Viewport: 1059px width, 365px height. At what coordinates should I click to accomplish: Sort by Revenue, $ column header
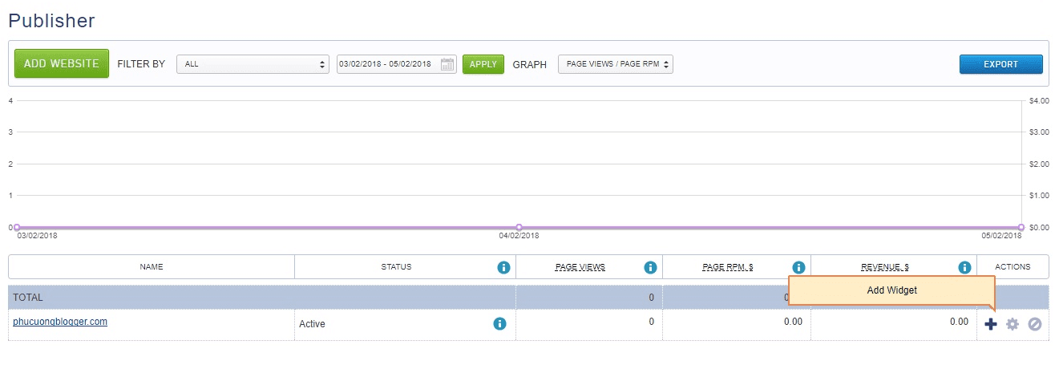click(885, 267)
